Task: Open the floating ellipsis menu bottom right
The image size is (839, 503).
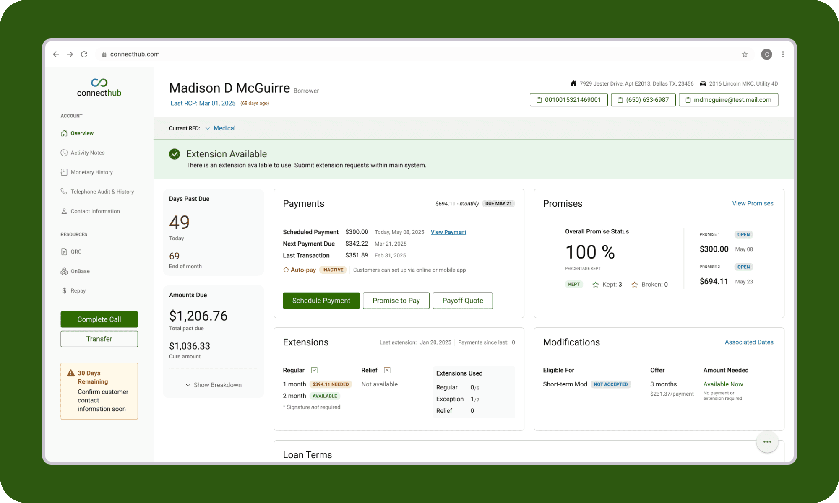Action: tap(767, 441)
